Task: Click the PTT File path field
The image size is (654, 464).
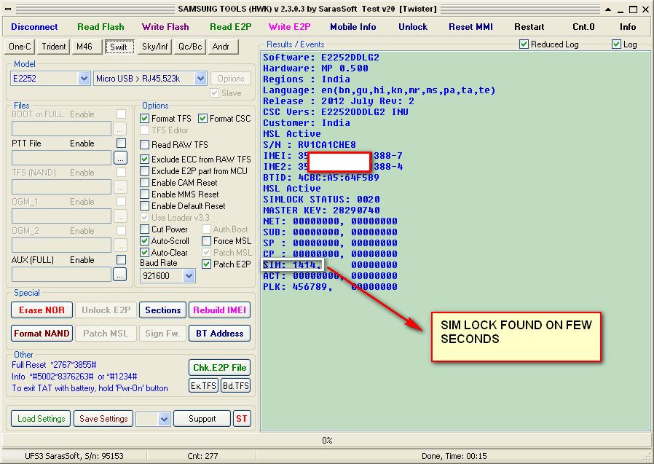Action: coord(61,158)
